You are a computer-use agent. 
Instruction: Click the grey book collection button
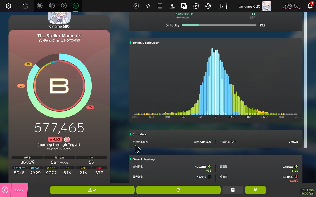[x=233, y=190]
